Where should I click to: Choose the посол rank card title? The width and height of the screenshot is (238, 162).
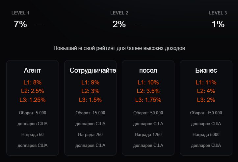click(148, 70)
